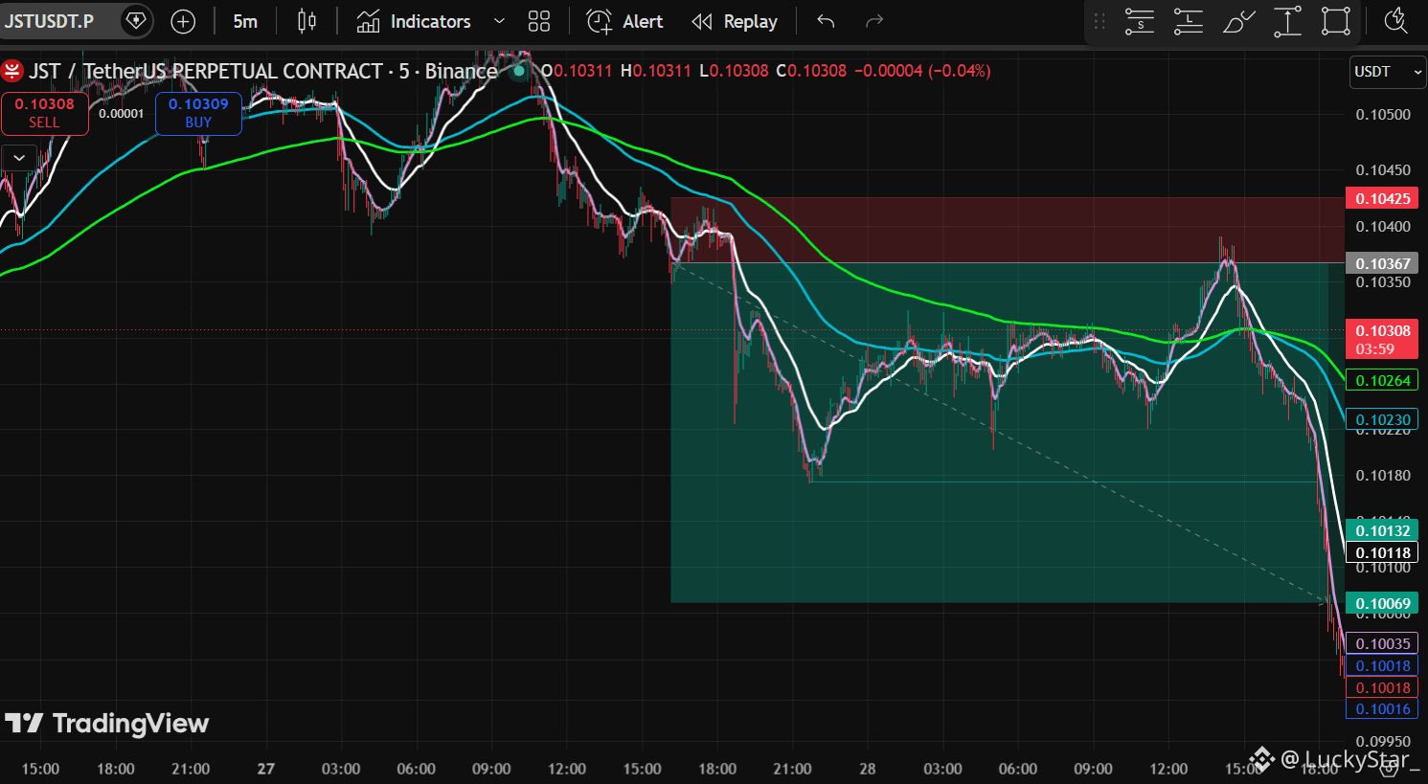This screenshot has height=784, width=1428.
Task: Click the cyan 0.10230 moving average label
Action: pyautogui.click(x=1382, y=420)
